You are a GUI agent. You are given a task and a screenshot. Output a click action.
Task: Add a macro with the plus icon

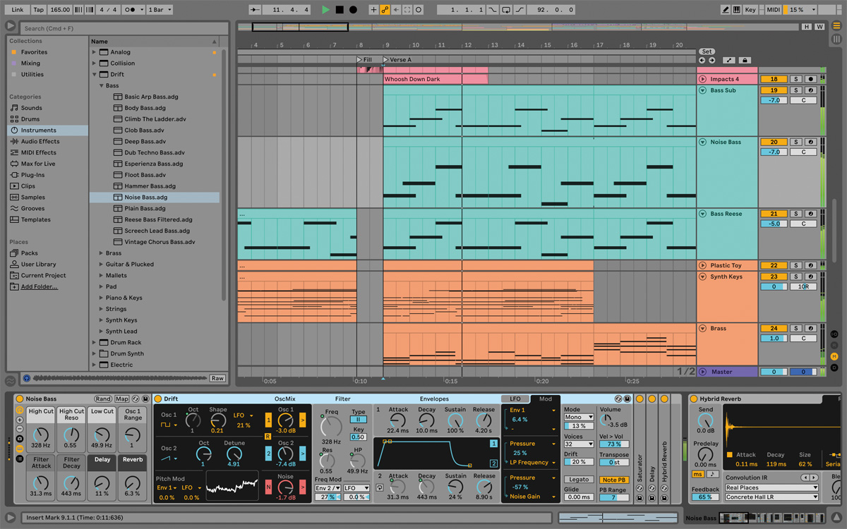pyautogui.click(x=20, y=420)
